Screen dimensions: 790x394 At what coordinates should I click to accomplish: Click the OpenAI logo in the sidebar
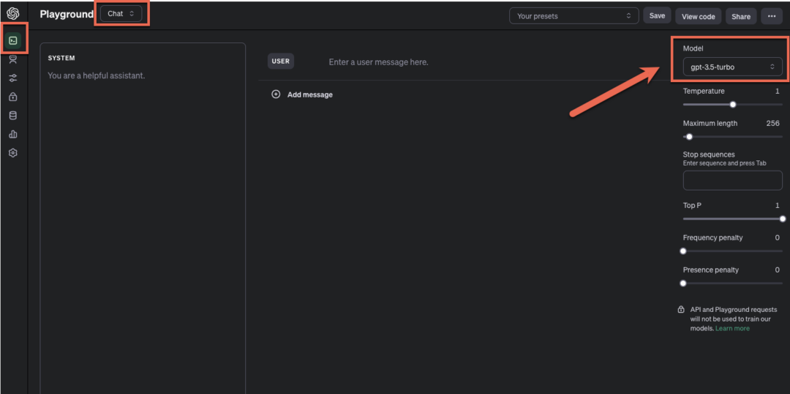12,13
